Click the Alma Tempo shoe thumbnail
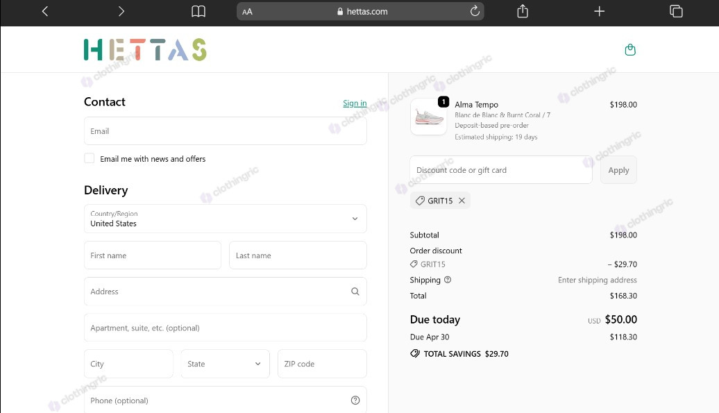The height and width of the screenshot is (413, 719). click(428, 117)
